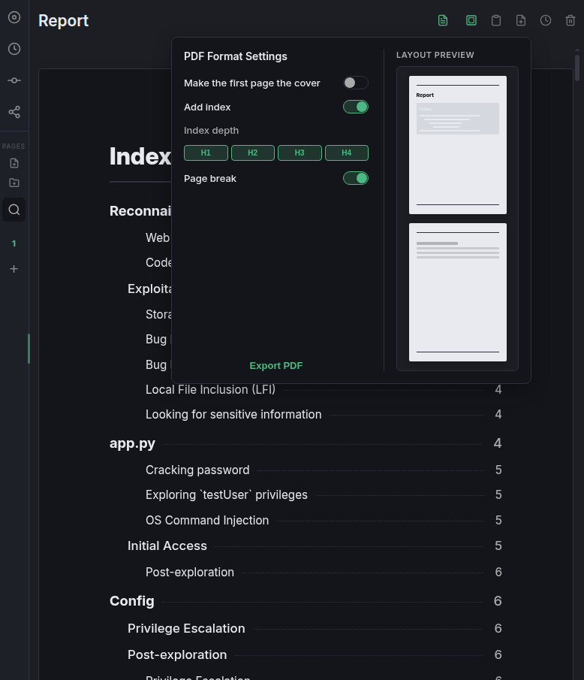Click the Index depth label
This screenshot has width=584, height=680.
point(211,131)
